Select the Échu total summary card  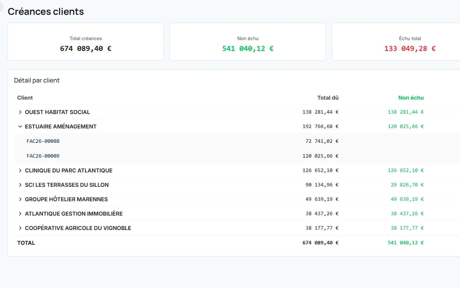pos(396,42)
